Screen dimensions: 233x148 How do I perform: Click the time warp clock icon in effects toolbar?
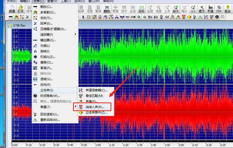(217, 17)
